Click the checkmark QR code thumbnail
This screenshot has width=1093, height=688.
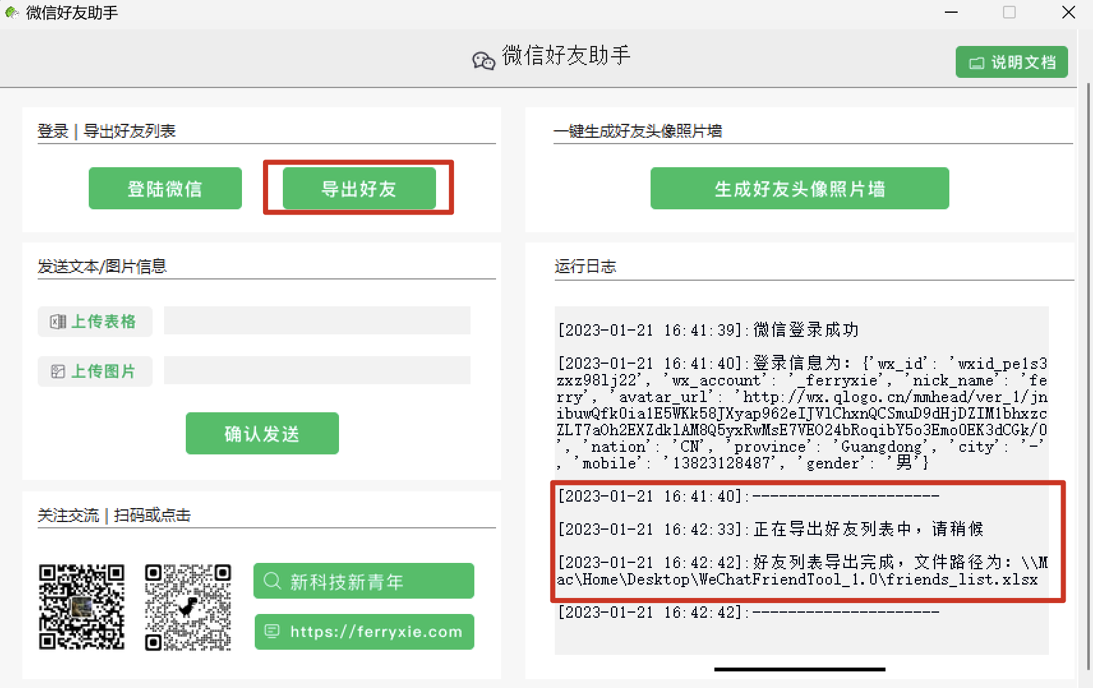coord(187,607)
